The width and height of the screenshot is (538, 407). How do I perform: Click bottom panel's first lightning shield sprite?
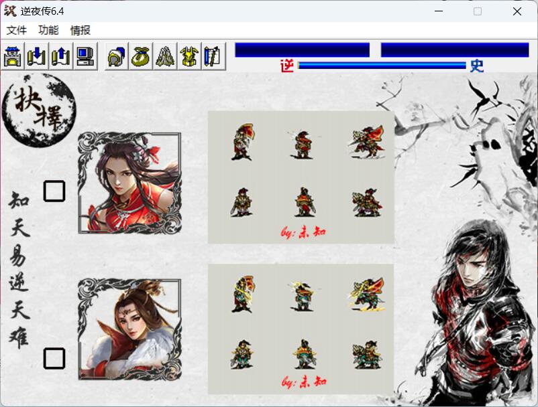[243, 295]
